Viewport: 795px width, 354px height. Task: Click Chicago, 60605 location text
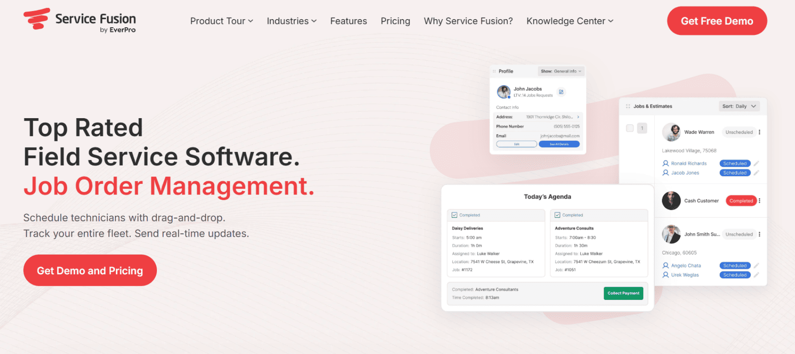pos(679,252)
